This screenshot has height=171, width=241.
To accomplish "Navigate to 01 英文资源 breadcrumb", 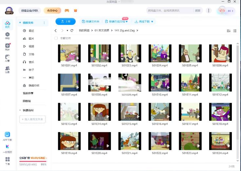I will [102, 30].
